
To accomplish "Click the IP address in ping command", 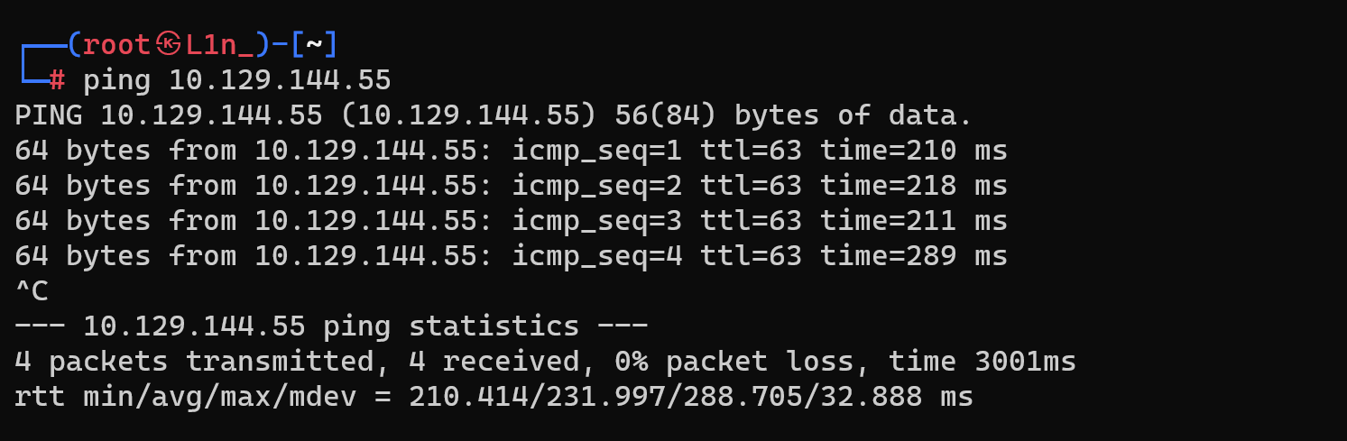I will point(280,80).
